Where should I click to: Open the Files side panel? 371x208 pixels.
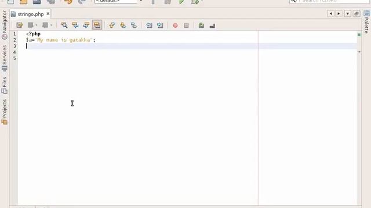coord(4,86)
